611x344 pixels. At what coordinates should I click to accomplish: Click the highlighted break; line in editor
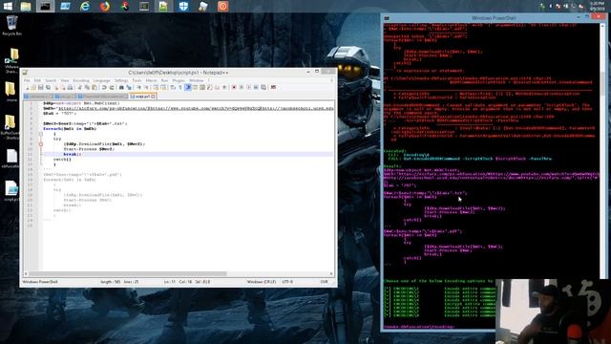[x=188, y=154]
